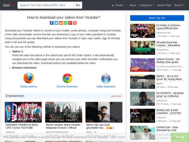This screenshot has height=142, width=189.
Task: Click the Go search button
Action: [x=78, y=5]
